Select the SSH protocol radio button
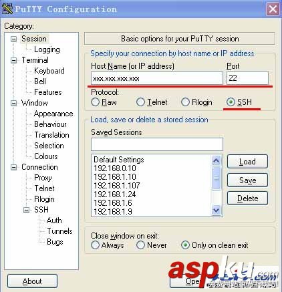This screenshot has width=282, height=292. click(x=231, y=102)
